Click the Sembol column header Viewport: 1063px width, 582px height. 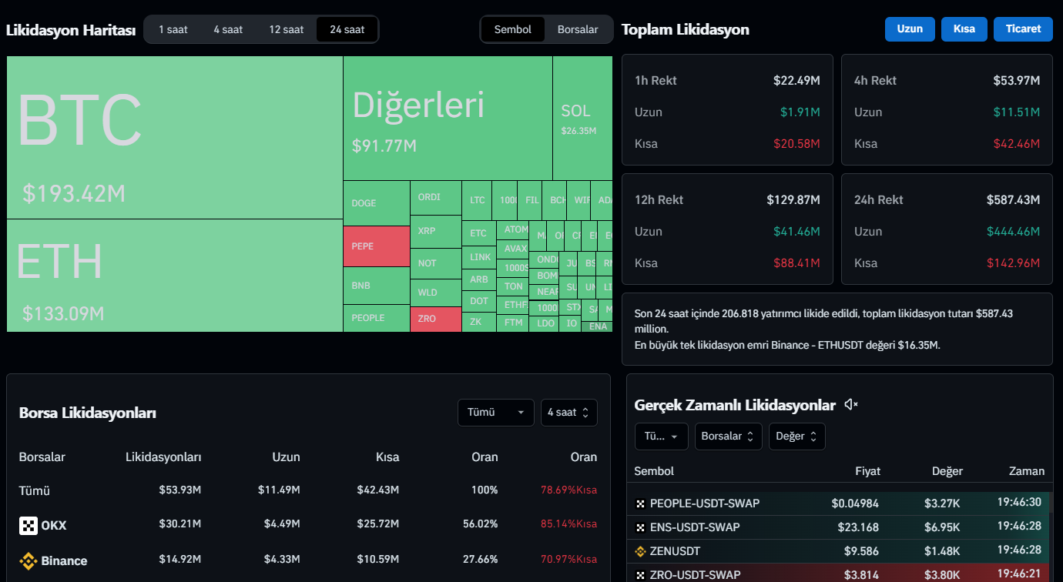pyautogui.click(x=654, y=471)
